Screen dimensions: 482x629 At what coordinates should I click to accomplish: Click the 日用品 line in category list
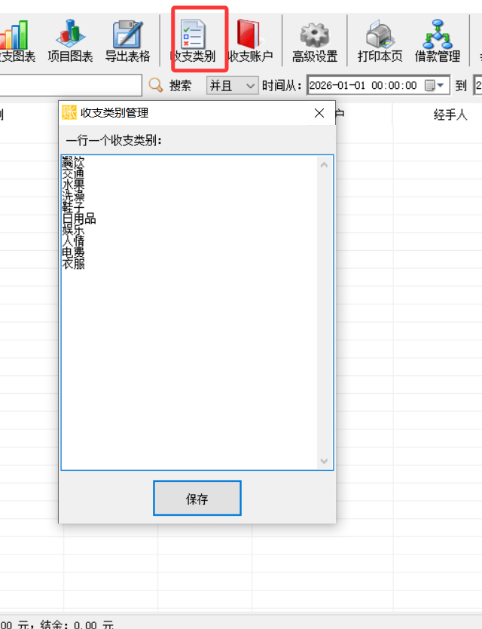79,219
